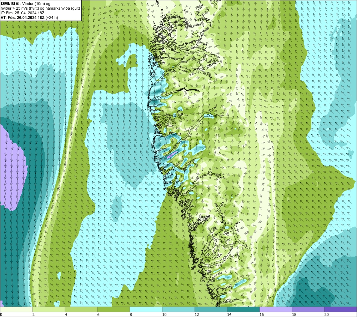Click the legend label '8'
357x317 pixels.
click(x=131, y=315)
